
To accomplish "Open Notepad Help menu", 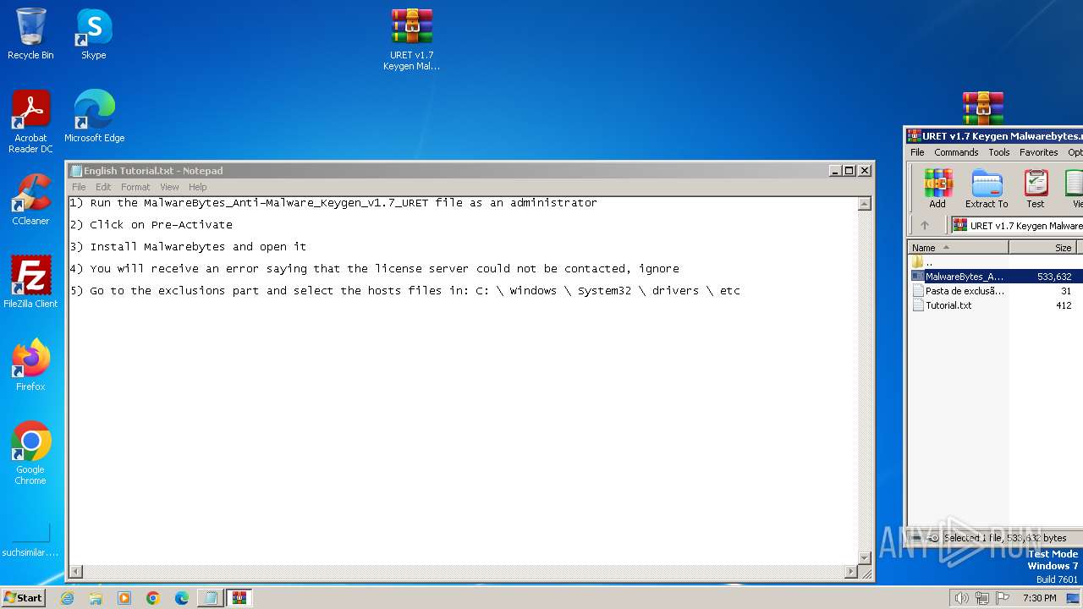I will tap(197, 187).
